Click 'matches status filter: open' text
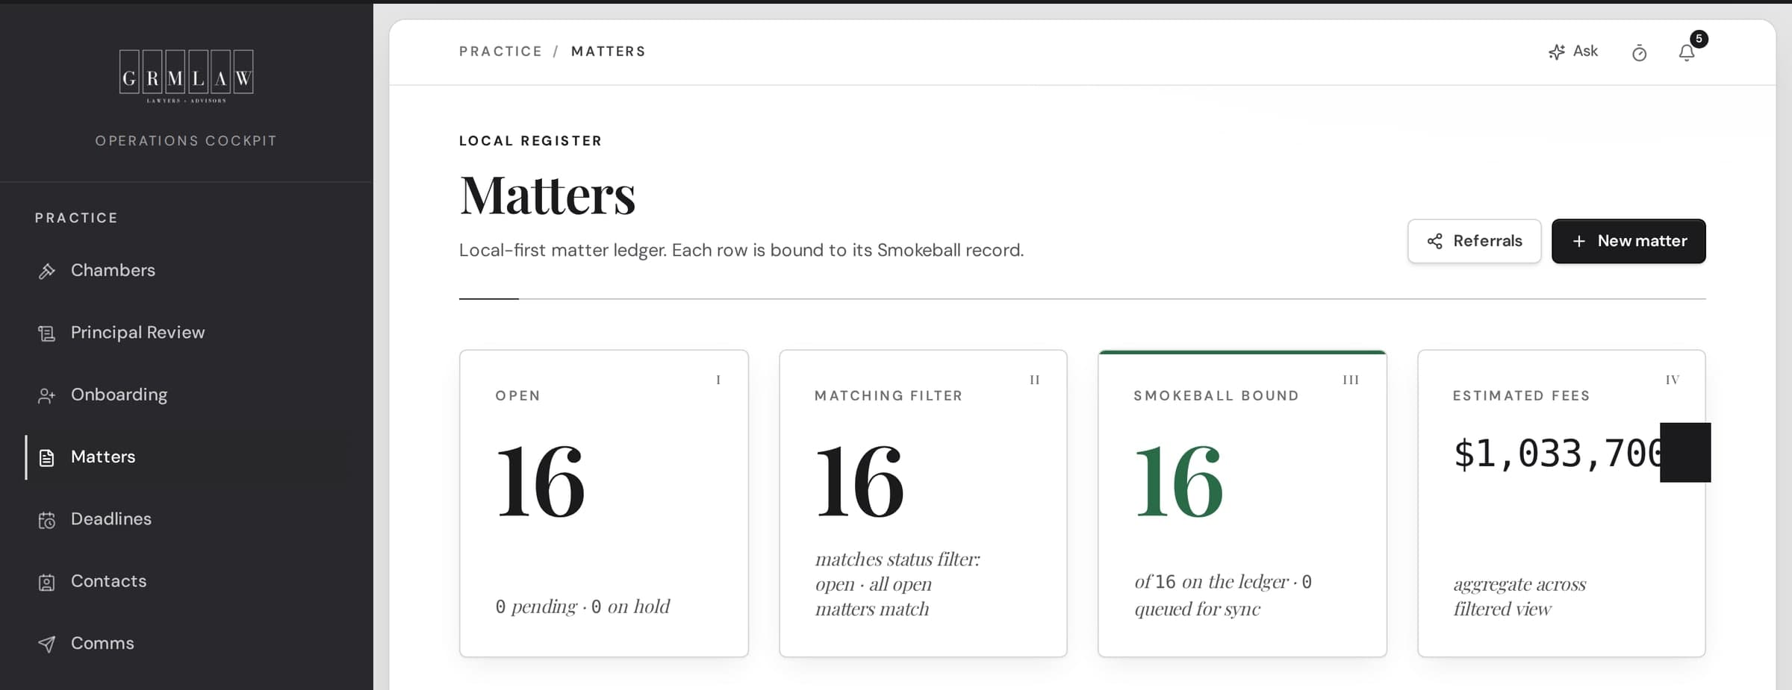 897,571
